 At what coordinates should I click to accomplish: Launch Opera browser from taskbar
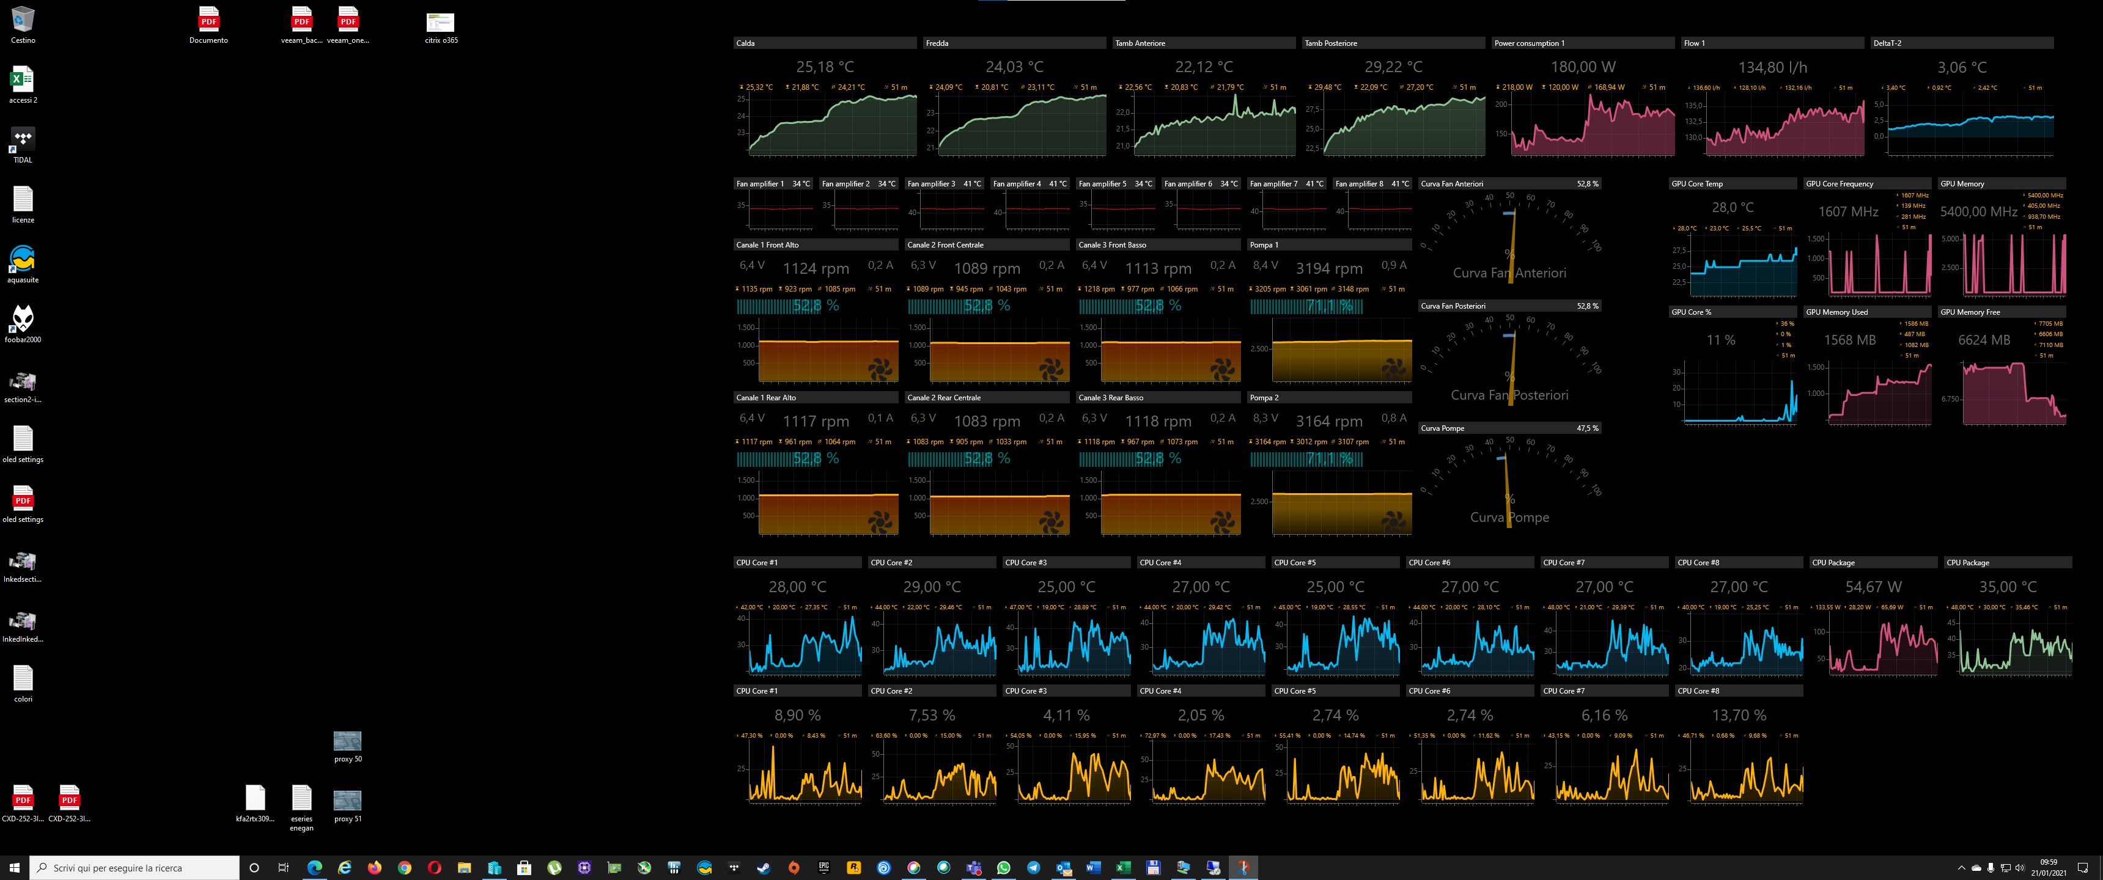pyautogui.click(x=434, y=868)
